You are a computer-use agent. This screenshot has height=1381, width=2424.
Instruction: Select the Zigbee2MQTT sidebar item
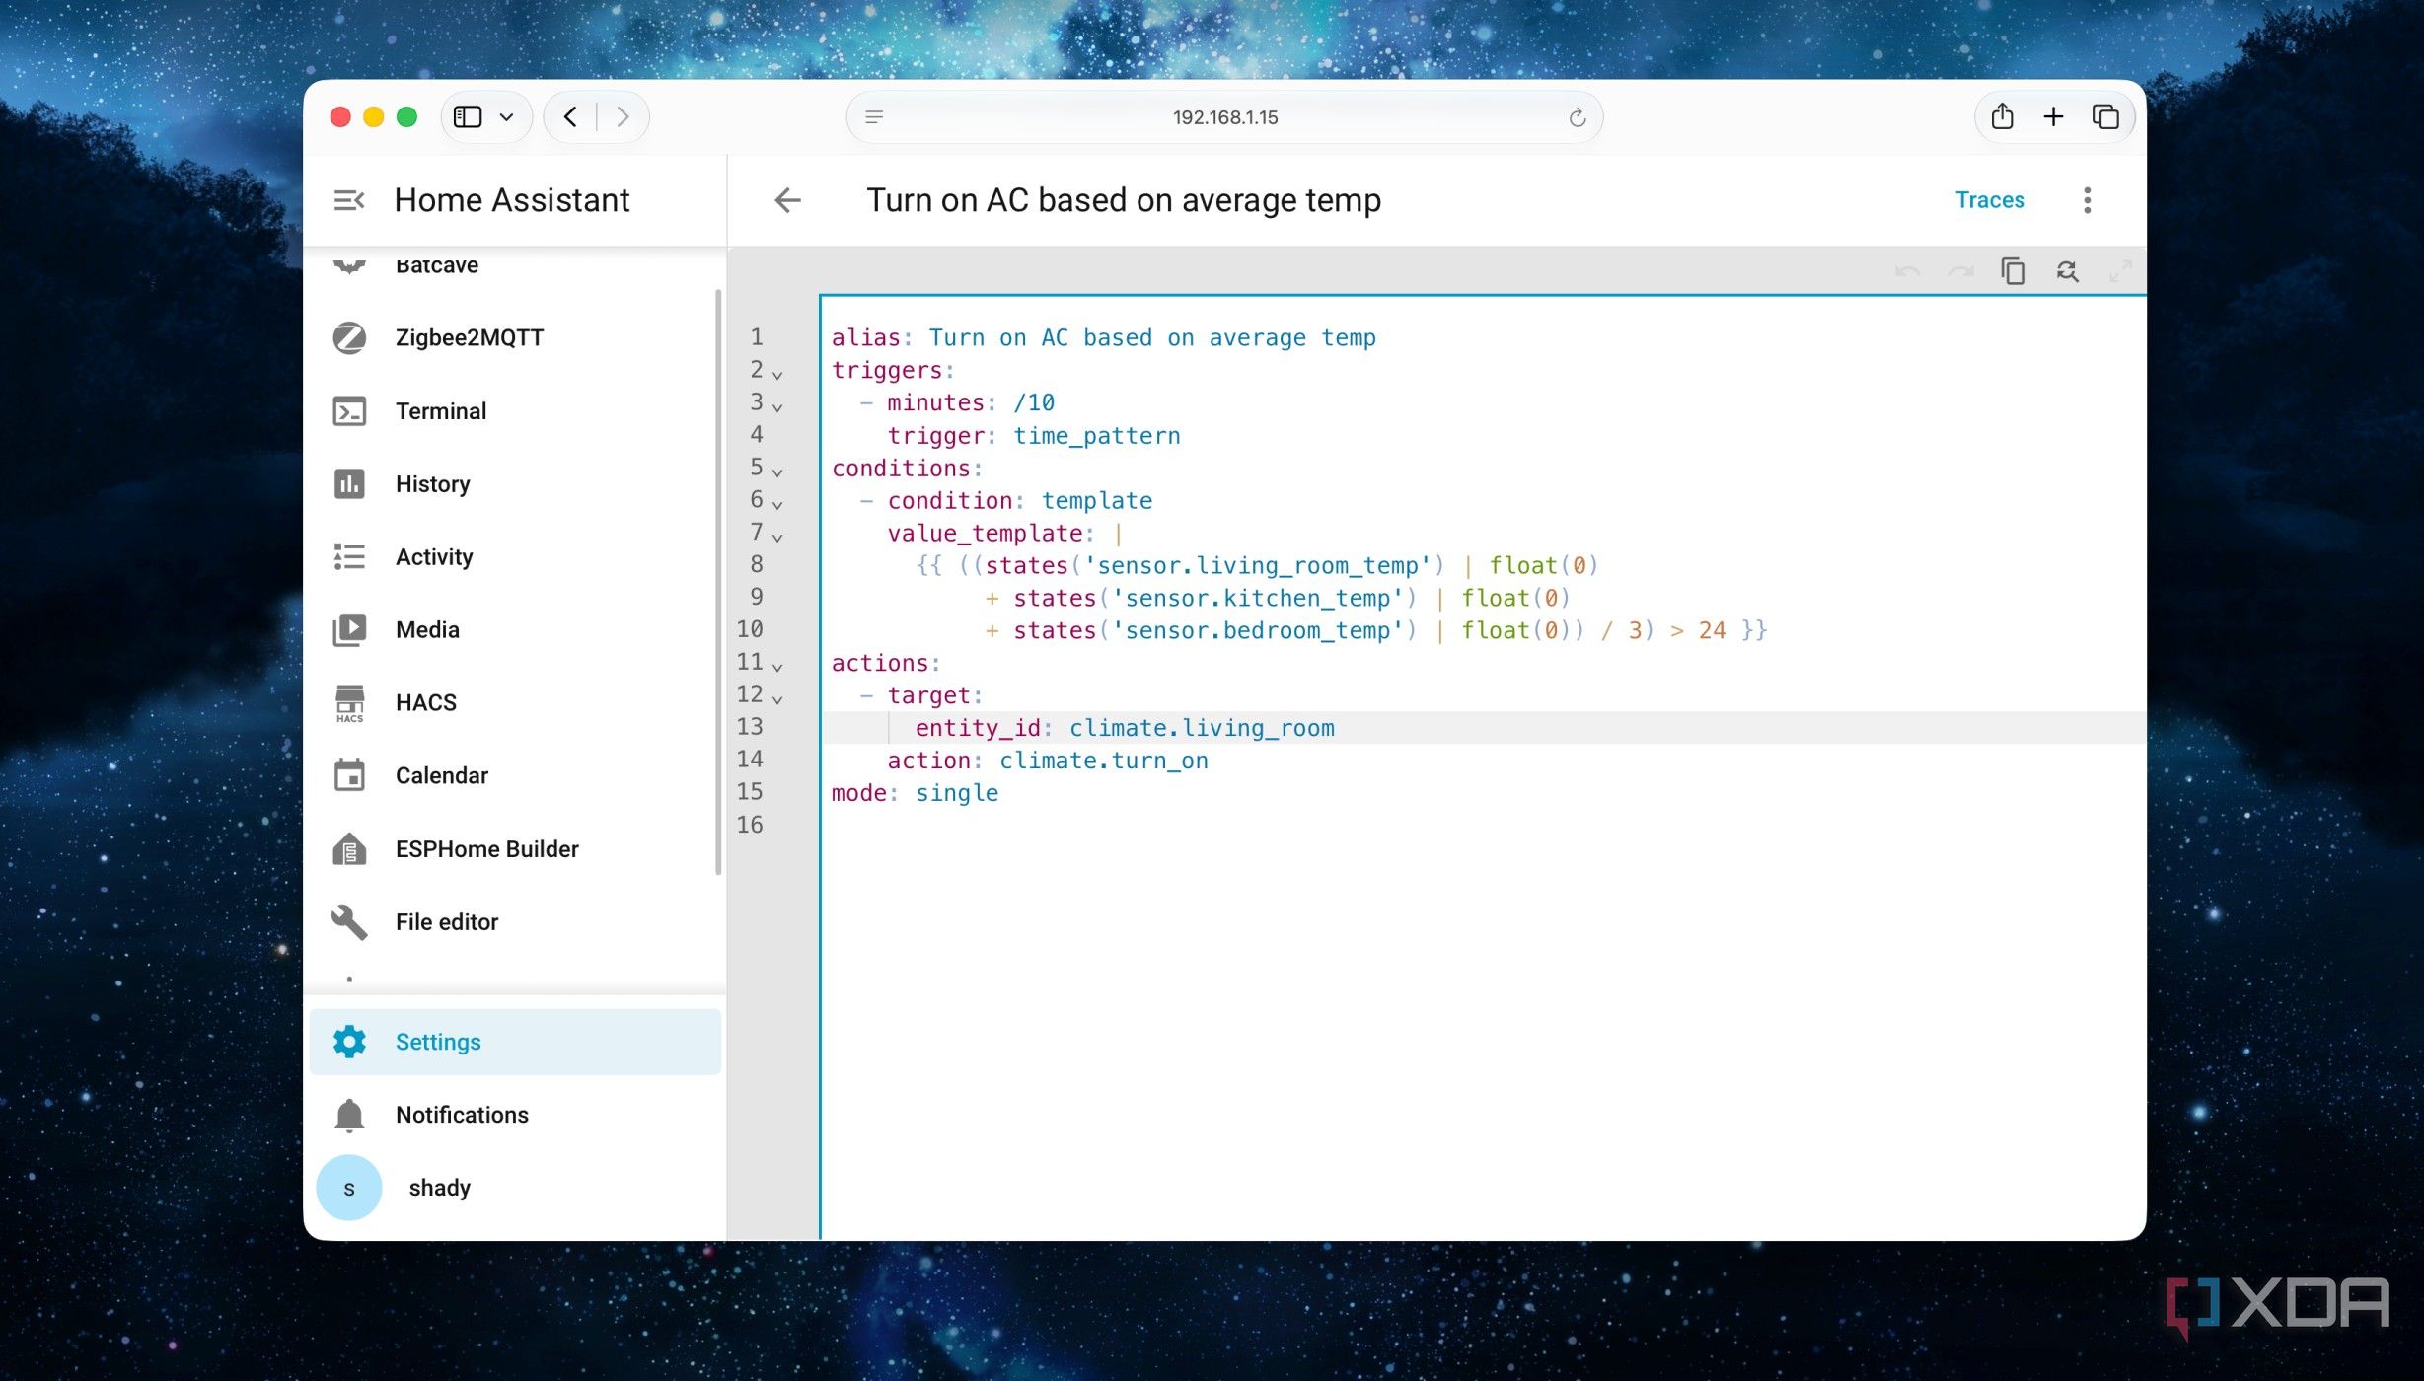[x=514, y=337]
